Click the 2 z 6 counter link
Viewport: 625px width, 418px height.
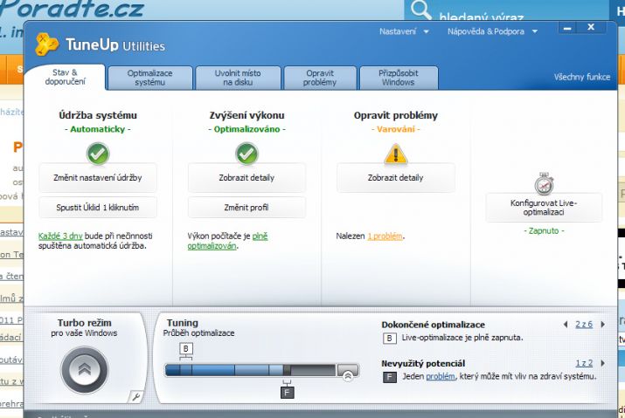pyautogui.click(x=584, y=325)
